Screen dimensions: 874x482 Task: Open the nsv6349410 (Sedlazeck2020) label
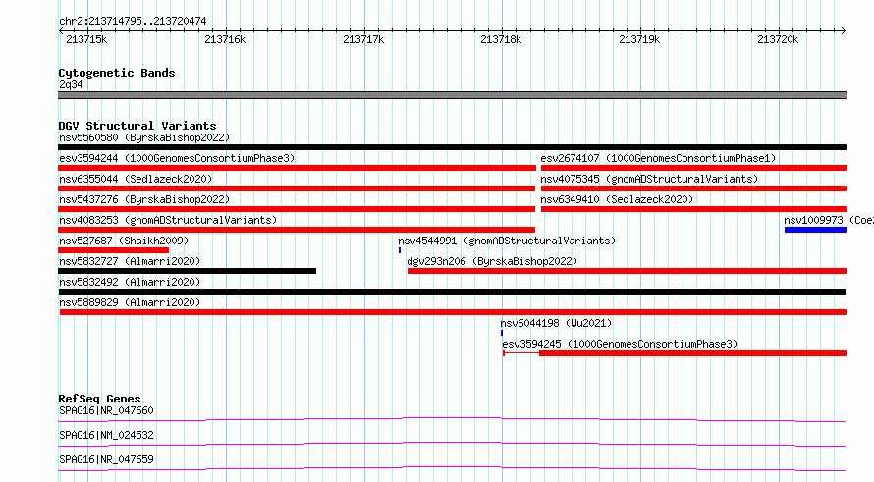(617, 199)
